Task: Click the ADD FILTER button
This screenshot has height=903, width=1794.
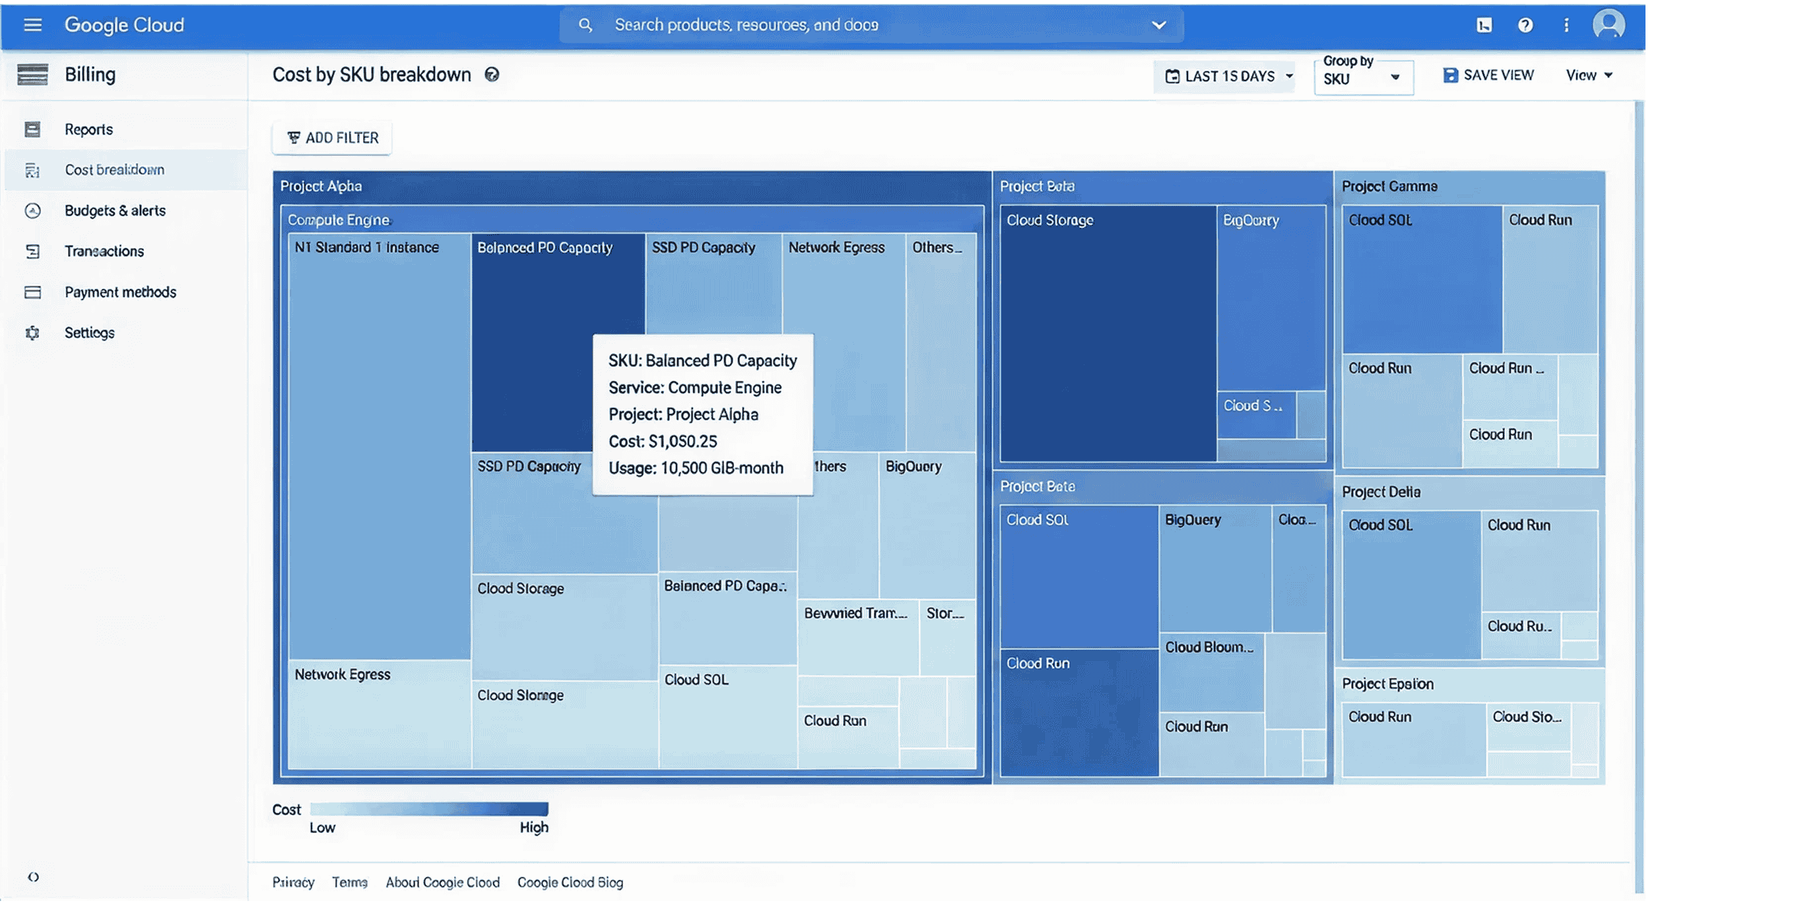Action: (333, 138)
